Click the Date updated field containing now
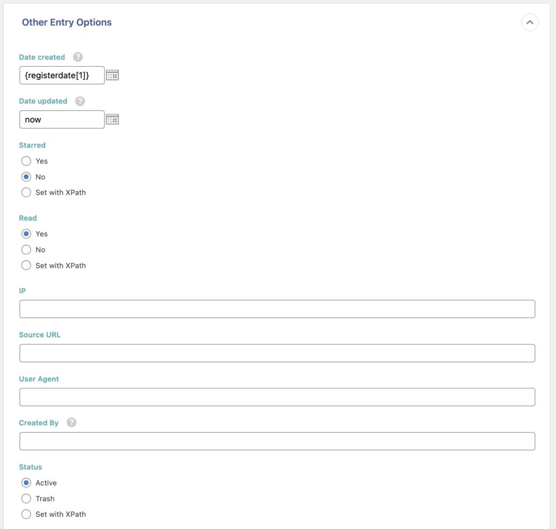Viewport: 556px width, 529px height. coord(61,119)
